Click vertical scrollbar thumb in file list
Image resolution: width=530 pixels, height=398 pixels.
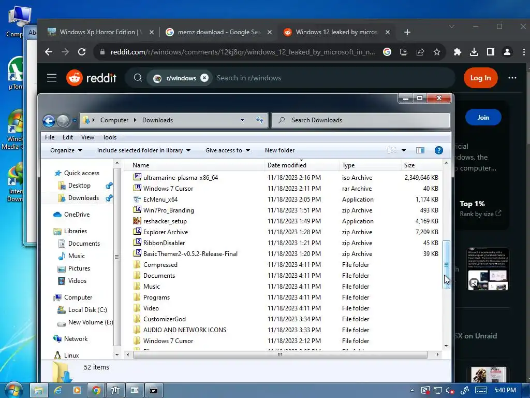pyautogui.click(x=446, y=265)
